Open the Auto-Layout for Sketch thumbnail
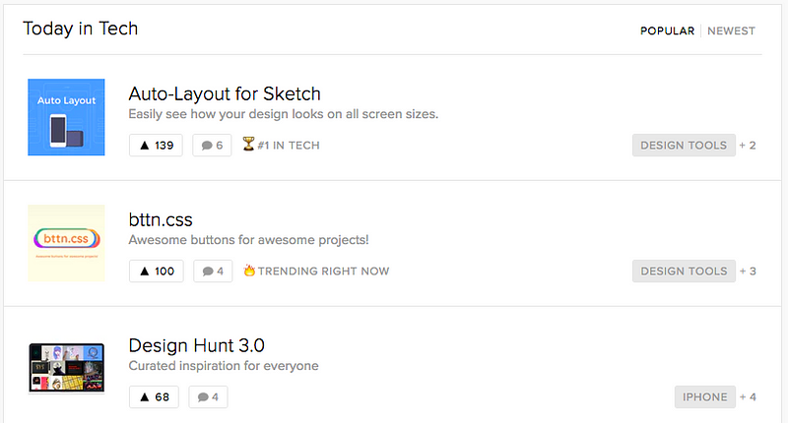788x423 pixels. (66, 117)
